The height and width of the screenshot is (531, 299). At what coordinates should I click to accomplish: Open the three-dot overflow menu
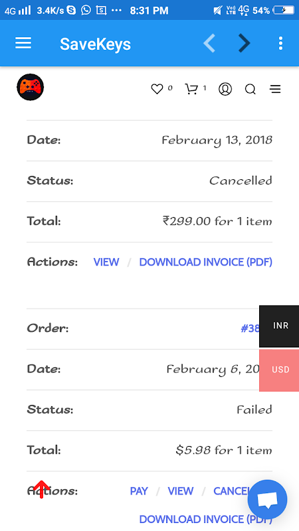point(280,43)
